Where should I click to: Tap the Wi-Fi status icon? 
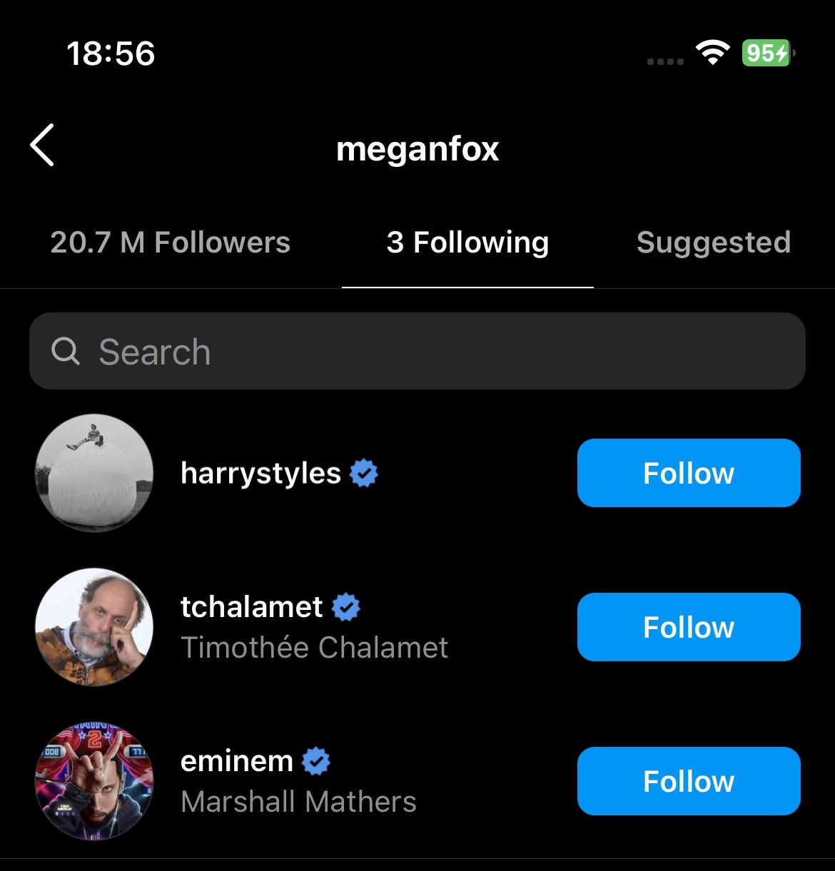[712, 54]
